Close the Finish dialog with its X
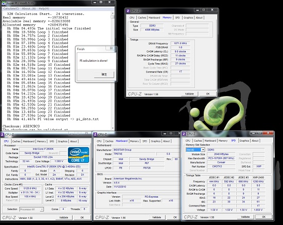283x225 pixels. point(111,48)
